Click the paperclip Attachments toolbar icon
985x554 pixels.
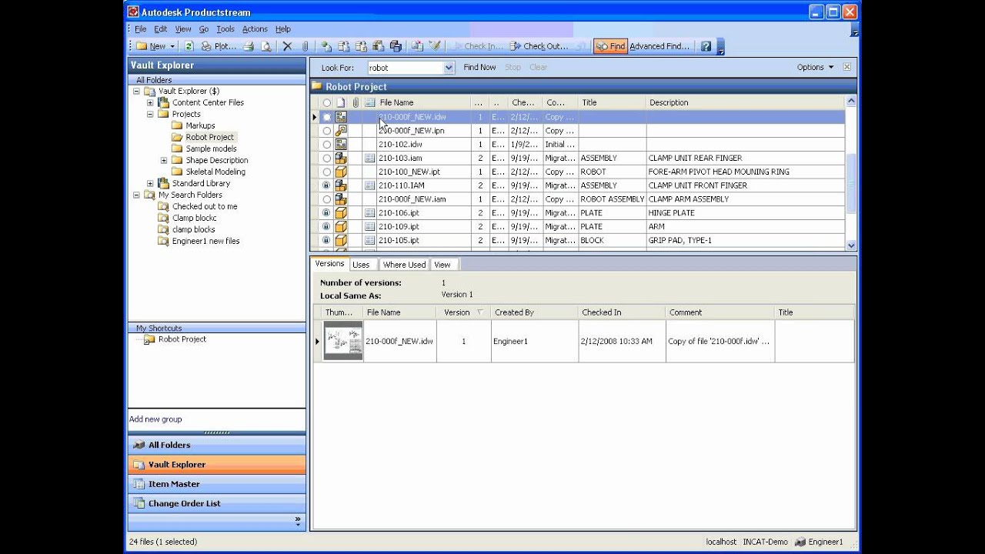click(305, 46)
